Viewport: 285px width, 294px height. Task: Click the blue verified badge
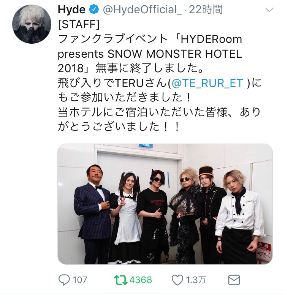click(x=93, y=9)
